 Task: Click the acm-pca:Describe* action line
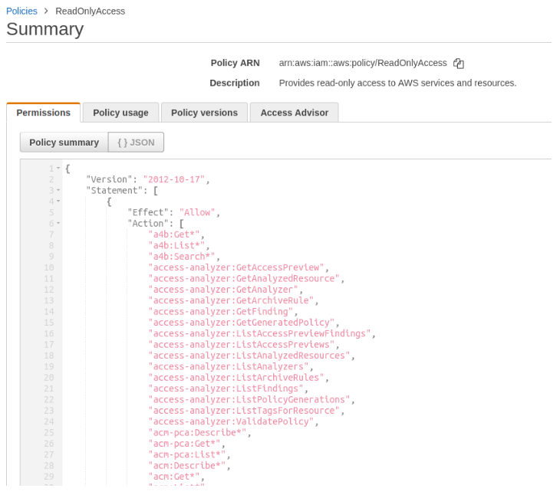click(x=198, y=433)
